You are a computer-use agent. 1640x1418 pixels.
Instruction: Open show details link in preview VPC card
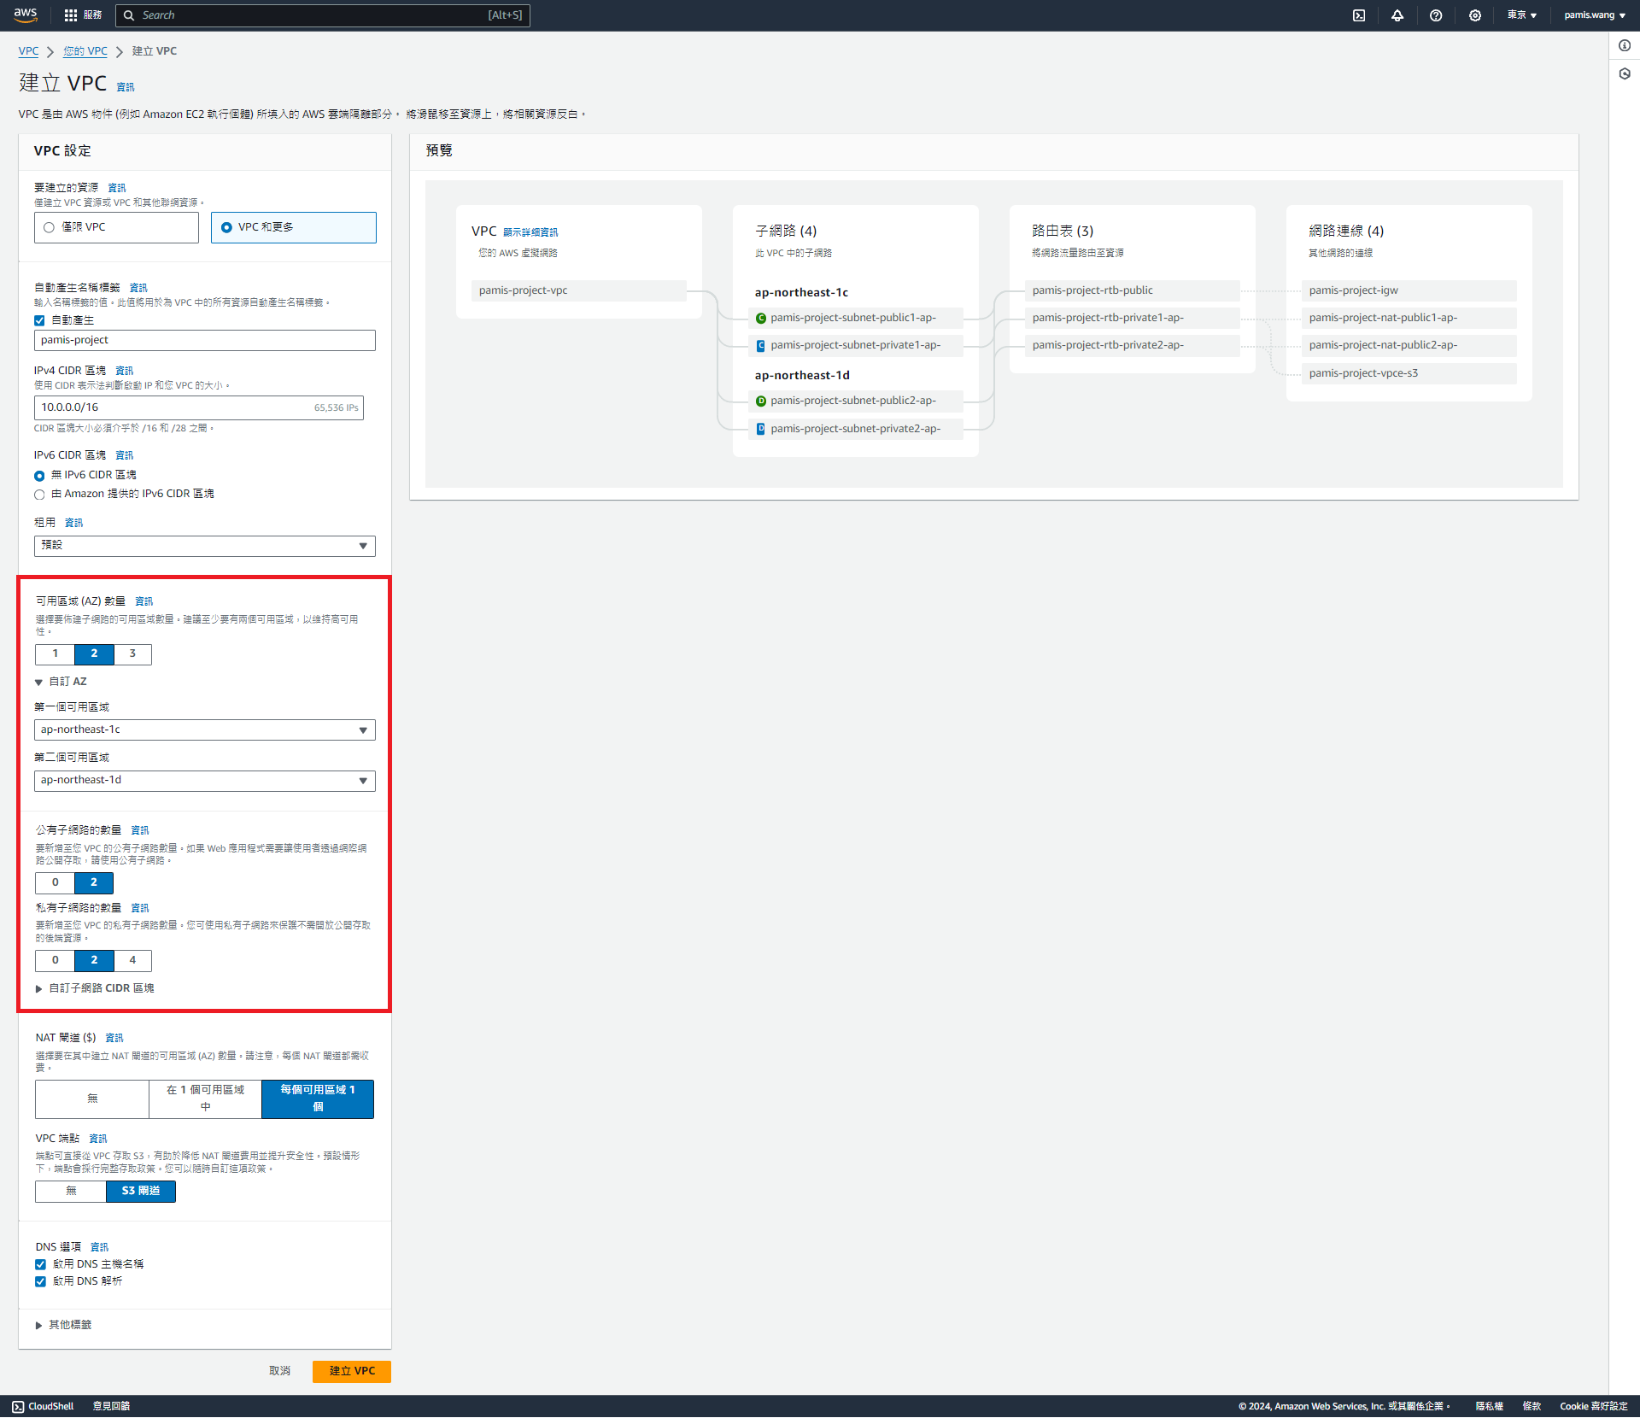click(530, 232)
